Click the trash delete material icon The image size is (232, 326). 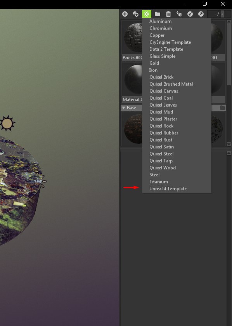tap(168, 14)
